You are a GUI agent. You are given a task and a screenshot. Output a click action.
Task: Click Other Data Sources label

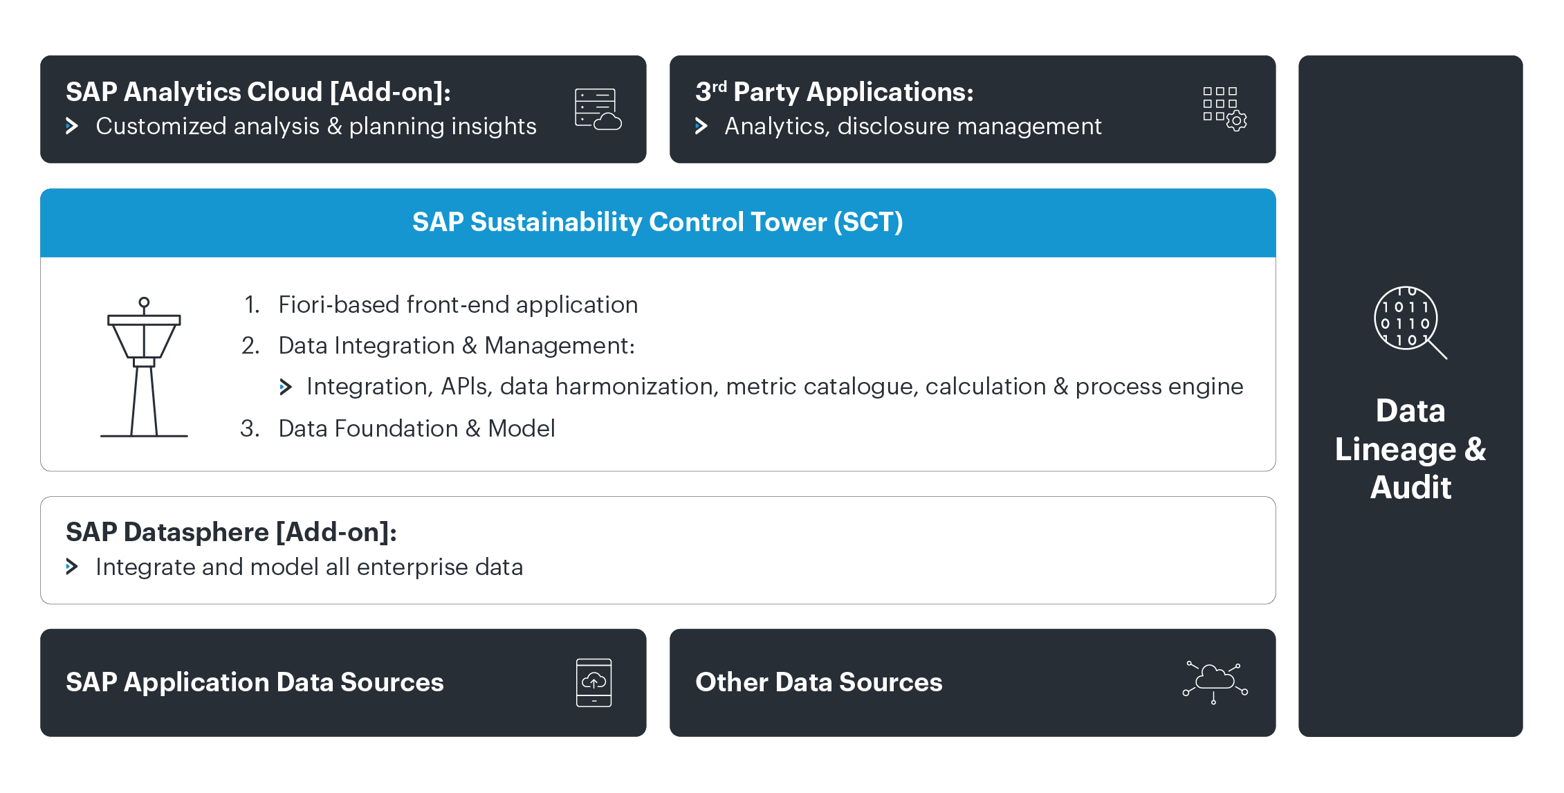click(x=819, y=682)
